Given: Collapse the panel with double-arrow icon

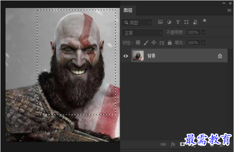Looking at the screenshot, I should 224,3.
